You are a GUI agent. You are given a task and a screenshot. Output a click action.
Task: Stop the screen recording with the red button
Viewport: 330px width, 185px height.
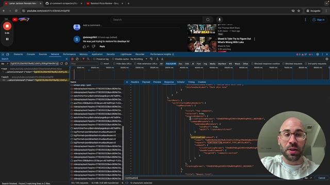pyautogui.click(x=7, y=26)
